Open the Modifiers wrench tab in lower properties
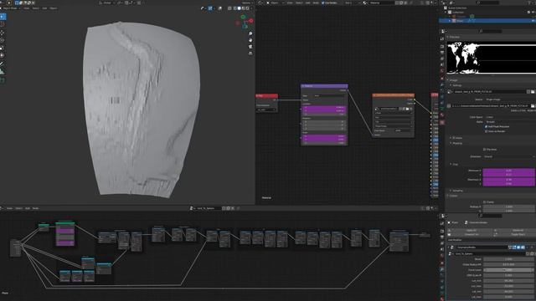The height and width of the screenshot is (301, 536). tap(442, 269)
